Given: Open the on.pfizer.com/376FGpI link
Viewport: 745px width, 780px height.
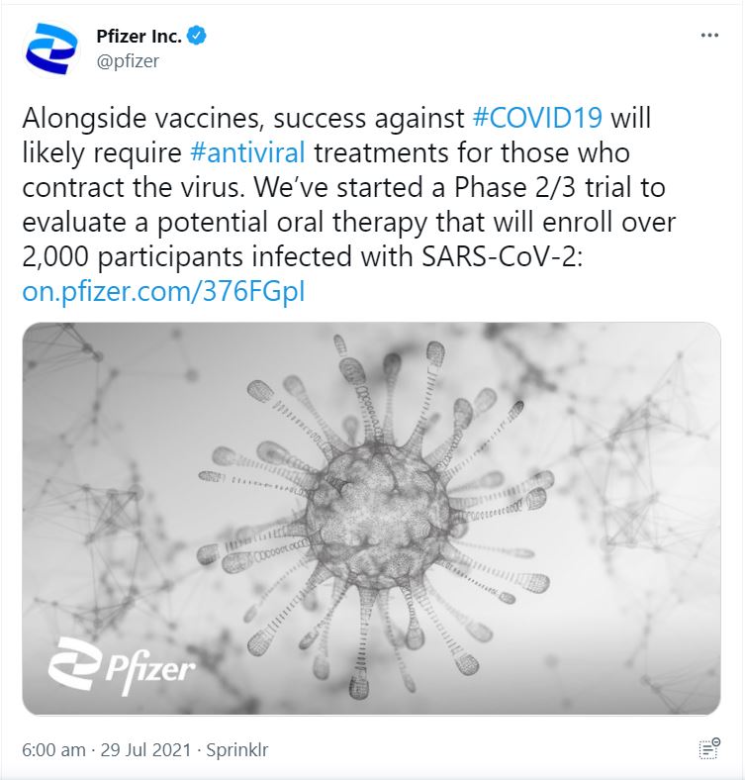Looking at the screenshot, I should coord(170,294).
